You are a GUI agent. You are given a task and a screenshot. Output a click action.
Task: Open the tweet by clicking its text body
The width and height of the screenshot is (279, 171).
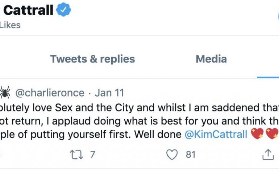[139, 121]
